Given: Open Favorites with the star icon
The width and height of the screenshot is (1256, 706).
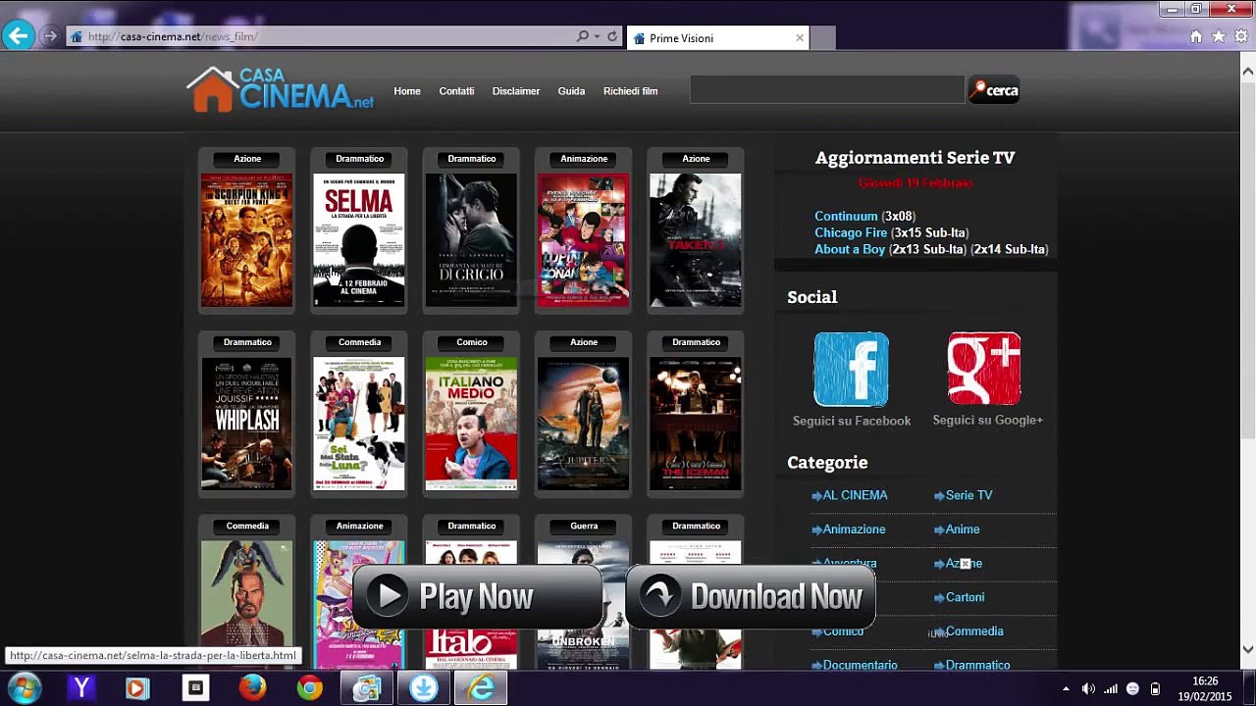Looking at the screenshot, I should click(1219, 37).
